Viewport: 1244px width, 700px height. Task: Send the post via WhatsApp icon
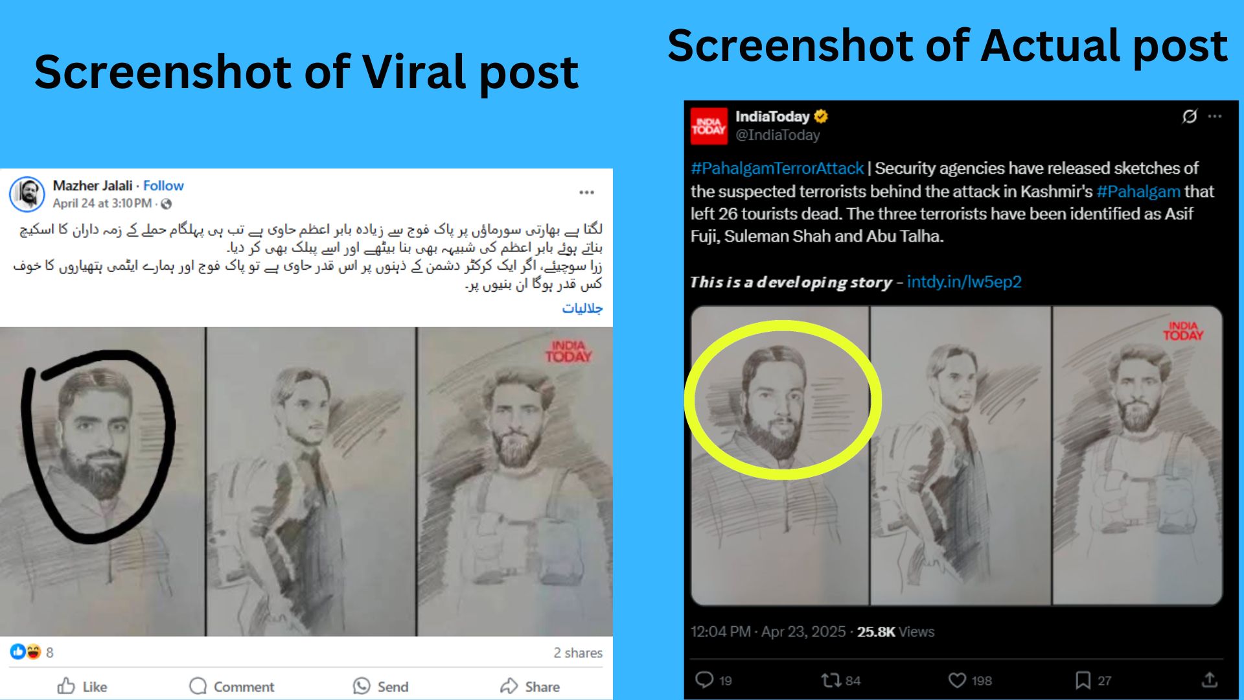(380, 686)
